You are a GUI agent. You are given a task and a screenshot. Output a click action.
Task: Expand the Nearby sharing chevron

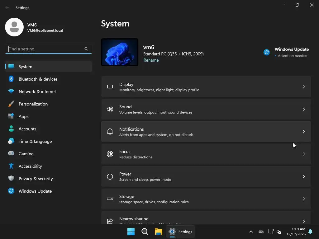303,221
